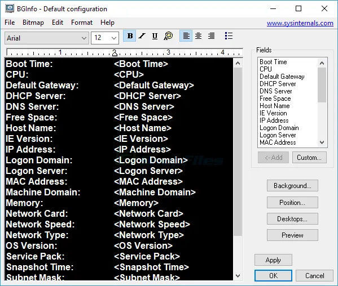The height and width of the screenshot is (286, 338).
Task: Click the Background... button
Action: (x=292, y=186)
